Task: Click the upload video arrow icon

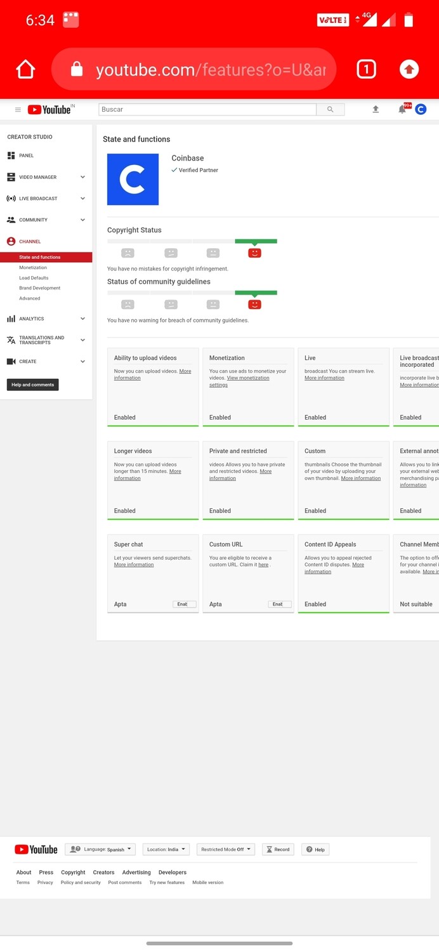Action: [x=376, y=109]
